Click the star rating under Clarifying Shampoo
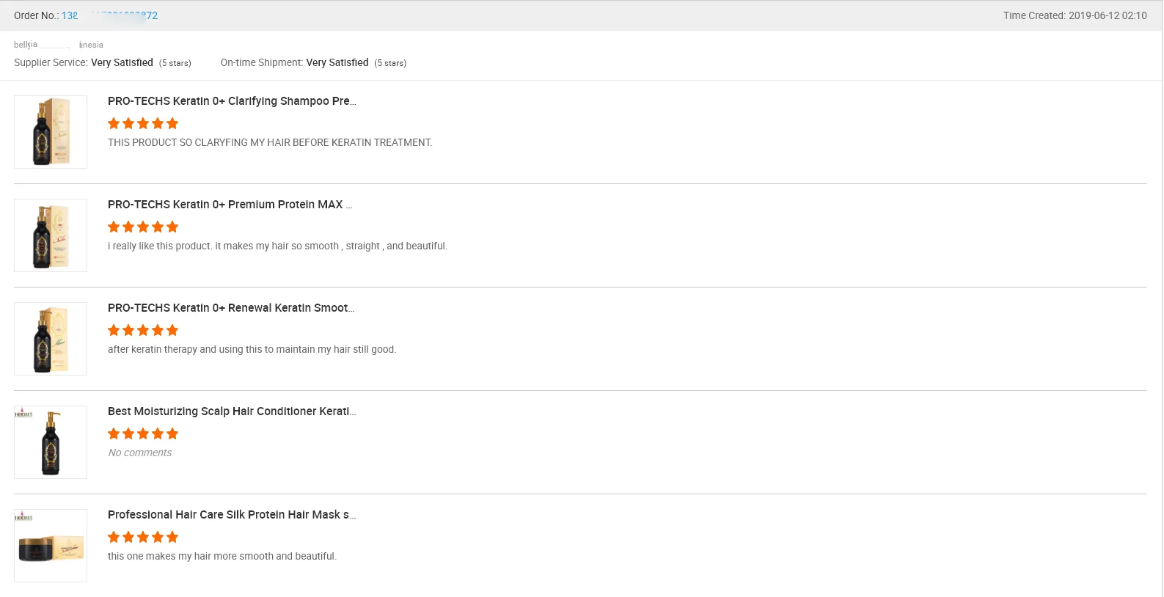The height and width of the screenshot is (597, 1164). coord(143,123)
